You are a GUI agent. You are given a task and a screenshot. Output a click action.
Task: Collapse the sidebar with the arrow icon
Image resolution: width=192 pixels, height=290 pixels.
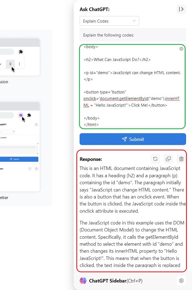(x=181, y=9)
